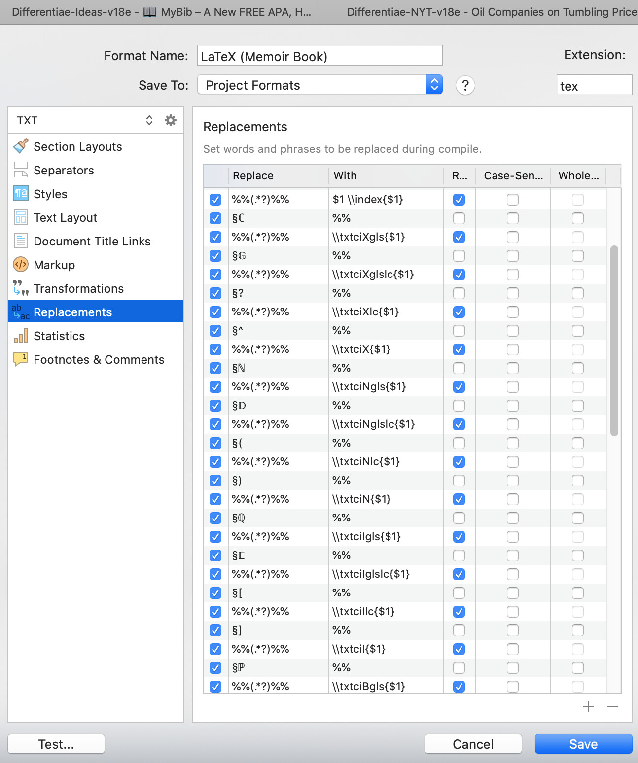Open the gear options menu
Viewport: 638px width, 763px height.
(x=171, y=120)
